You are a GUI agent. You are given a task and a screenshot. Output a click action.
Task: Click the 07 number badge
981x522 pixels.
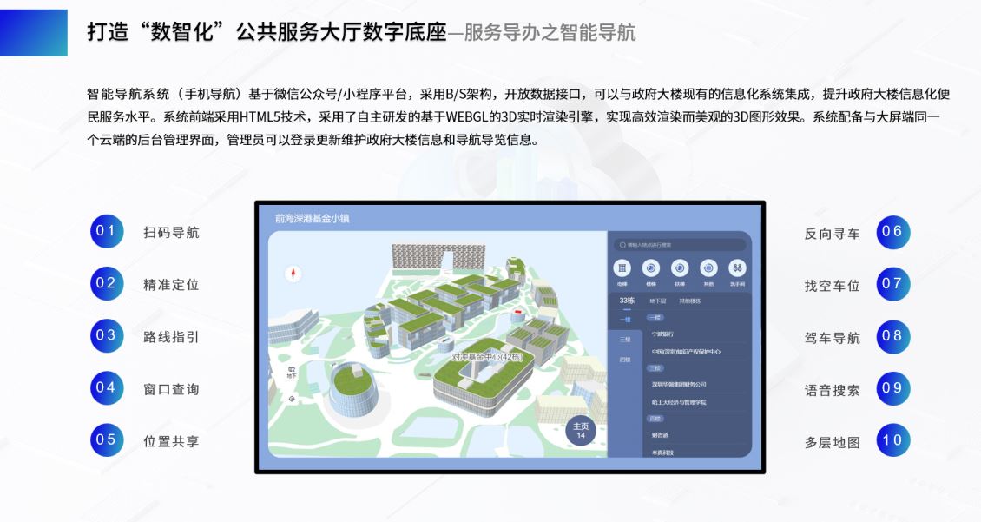click(892, 283)
